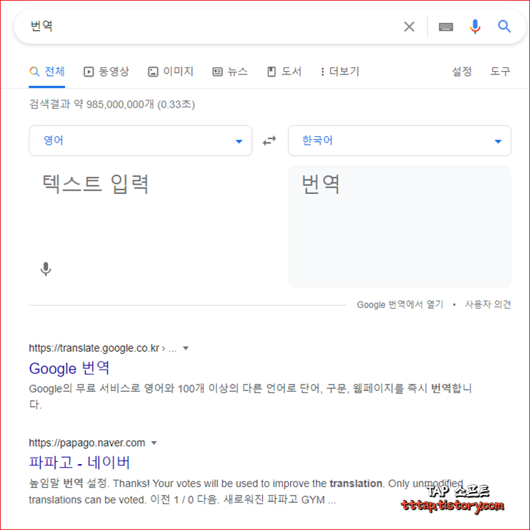Switch to the 동영상 tab
The image size is (530, 530).
(x=106, y=72)
